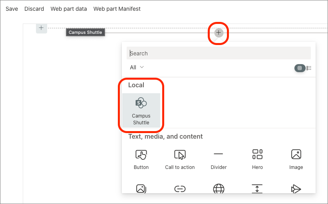Add the link web part icon
Viewport: 328px width, 204px height.
pyautogui.click(x=180, y=189)
